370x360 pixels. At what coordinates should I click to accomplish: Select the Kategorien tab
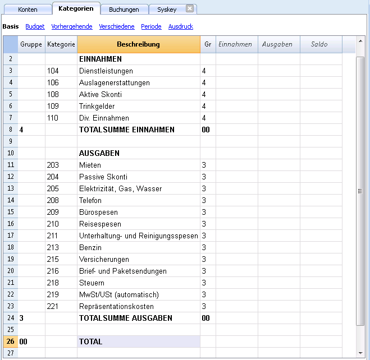point(76,8)
